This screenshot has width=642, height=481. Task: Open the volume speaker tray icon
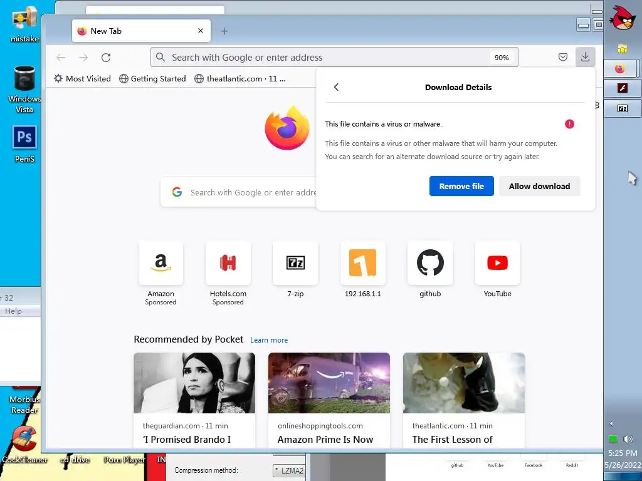click(x=628, y=439)
